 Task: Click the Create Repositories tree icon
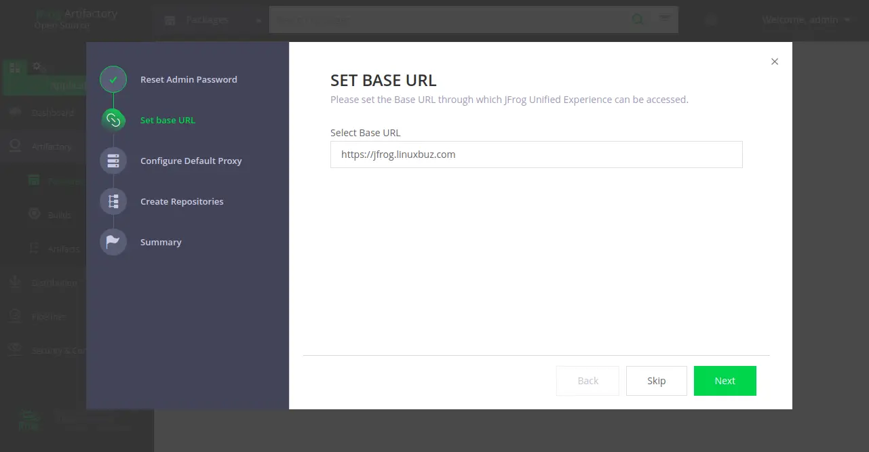[x=113, y=201]
